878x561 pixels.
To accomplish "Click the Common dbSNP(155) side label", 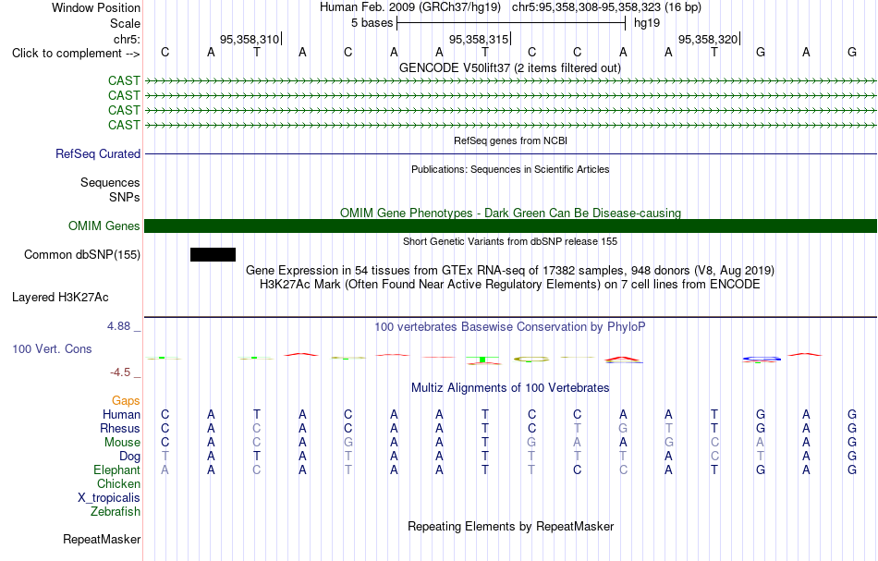I will click(82, 255).
